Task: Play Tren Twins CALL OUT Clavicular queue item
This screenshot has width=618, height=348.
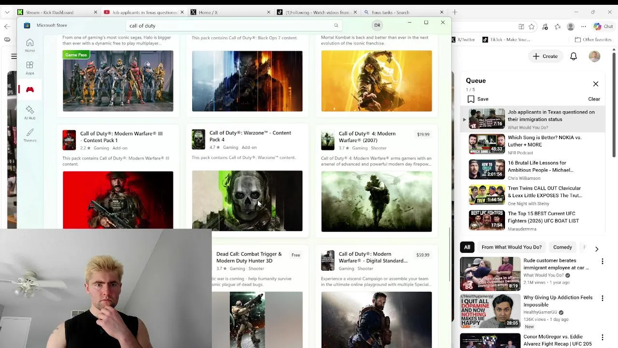Action: coord(533,195)
